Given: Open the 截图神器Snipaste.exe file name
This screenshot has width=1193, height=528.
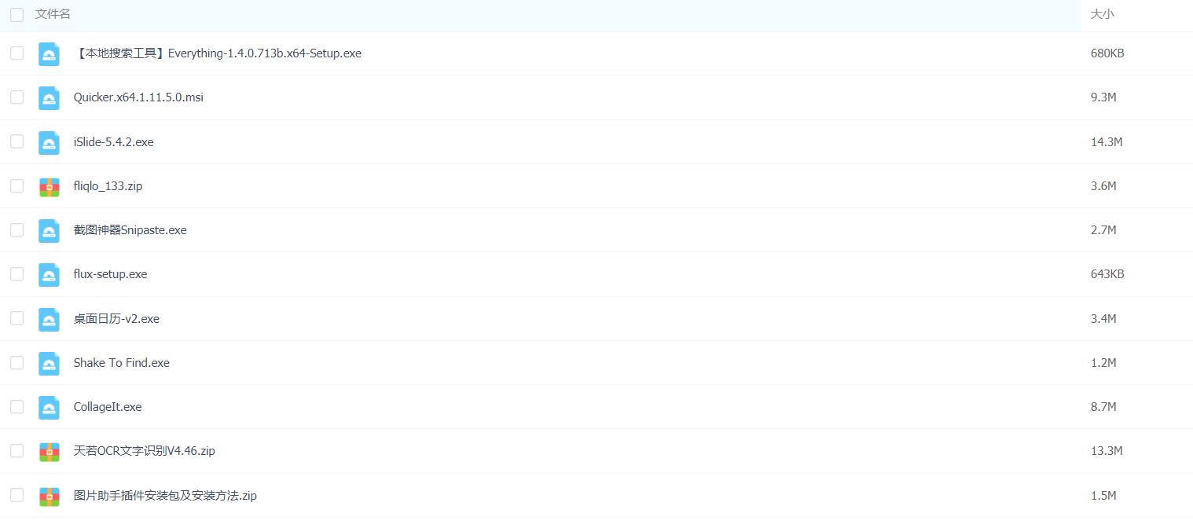Looking at the screenshot, I should [130, 230].
